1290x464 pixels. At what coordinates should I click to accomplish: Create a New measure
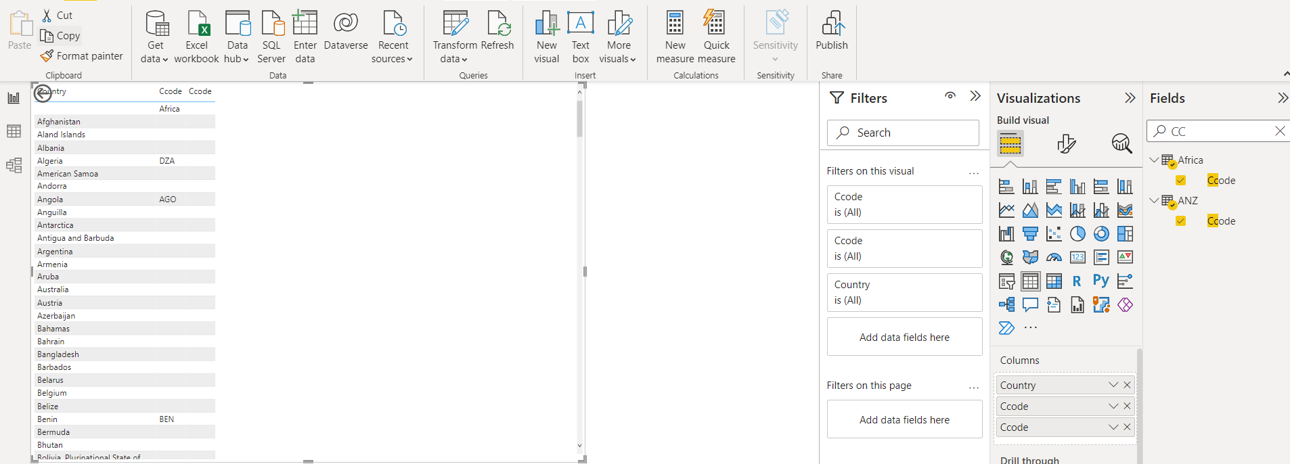coord(675,38)
